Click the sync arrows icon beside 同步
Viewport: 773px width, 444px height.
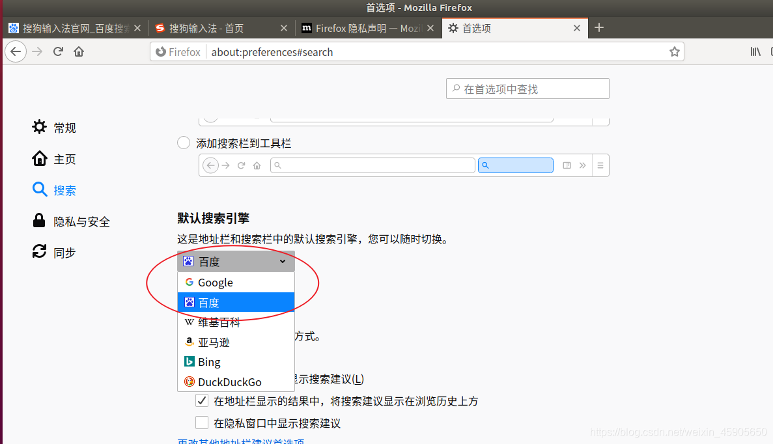click(40, 251)
